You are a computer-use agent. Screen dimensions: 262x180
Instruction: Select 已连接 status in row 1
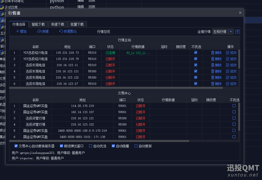[x=110, y=53]
